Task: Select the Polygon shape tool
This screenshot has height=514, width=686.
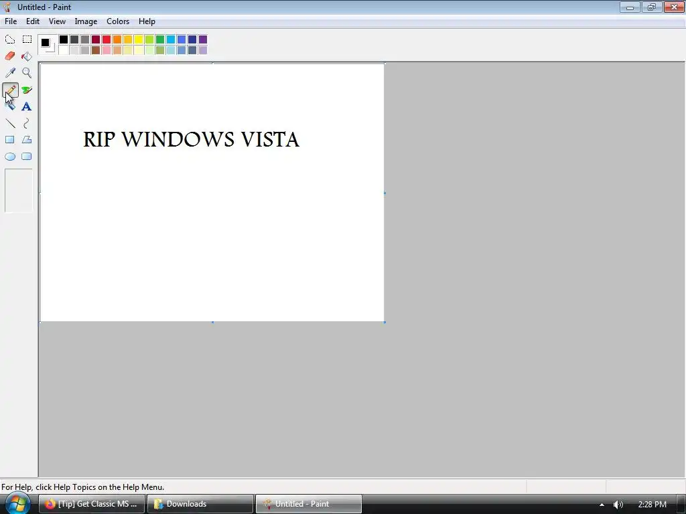Action: [x=27, y=140]
